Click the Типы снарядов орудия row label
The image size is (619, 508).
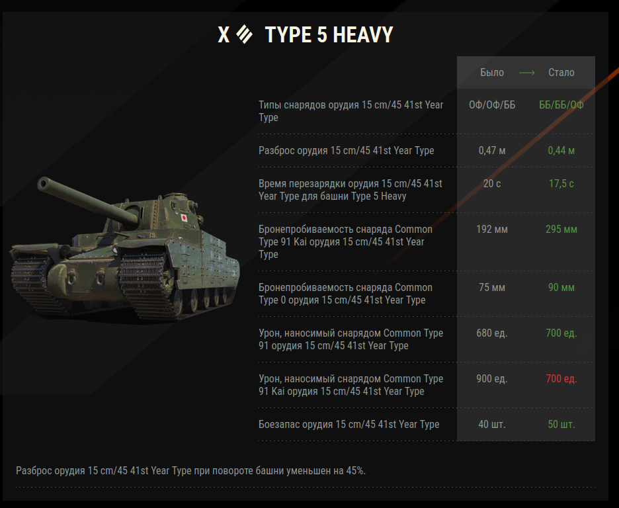coord(351,111)
